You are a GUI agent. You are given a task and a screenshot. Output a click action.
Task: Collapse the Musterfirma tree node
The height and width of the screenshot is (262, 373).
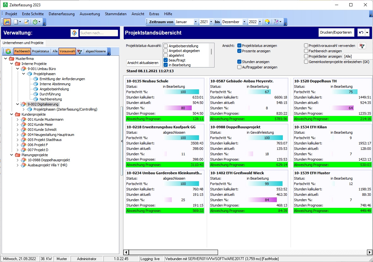click(x=5, y=58)
